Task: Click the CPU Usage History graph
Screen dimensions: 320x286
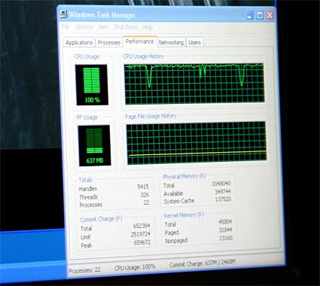Action: coord(194,84)
